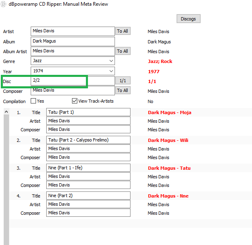Click red suggested year 1977
The image size is (252, 245).
(x=154, y=72)
